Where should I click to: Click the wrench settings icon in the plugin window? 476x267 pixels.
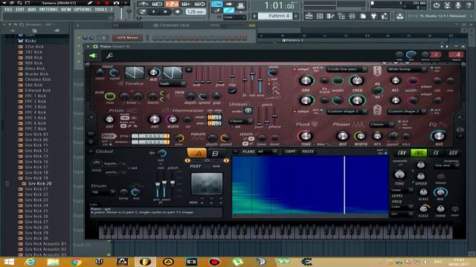click(x=109, y=56)
